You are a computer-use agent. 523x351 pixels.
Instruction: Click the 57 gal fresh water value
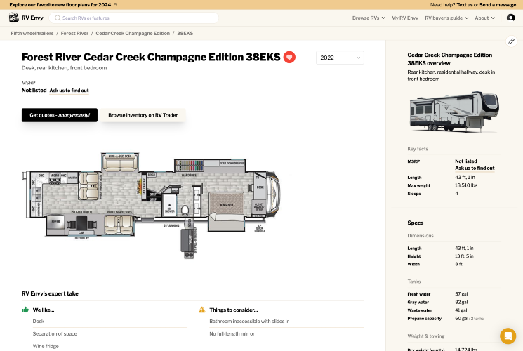click(461, 294)
